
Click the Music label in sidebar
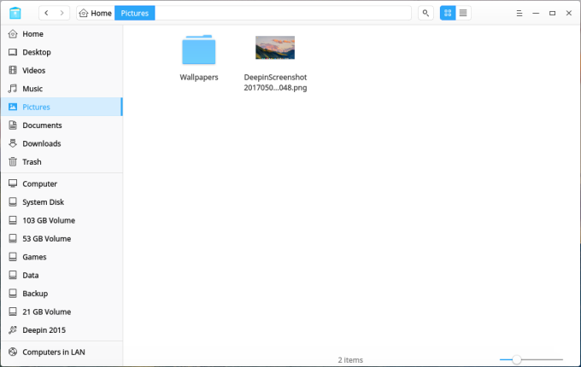32,89
